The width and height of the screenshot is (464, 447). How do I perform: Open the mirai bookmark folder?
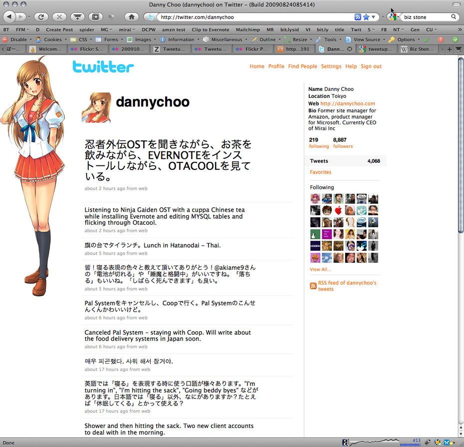(127, 29)
